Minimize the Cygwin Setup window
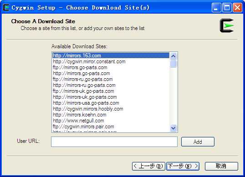Viewport: 245px width, 177px height. pos(216,7)
